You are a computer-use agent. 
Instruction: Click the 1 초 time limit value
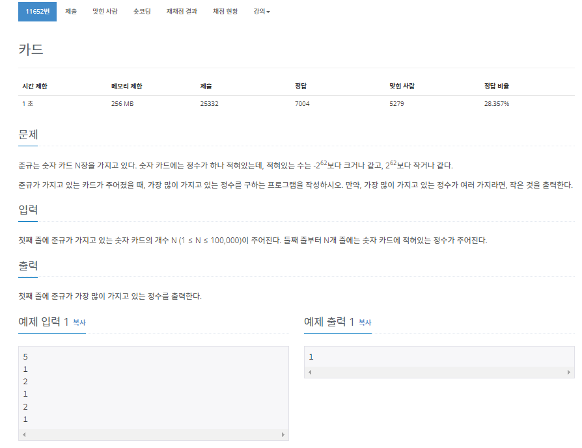click(x=28, y=104)
